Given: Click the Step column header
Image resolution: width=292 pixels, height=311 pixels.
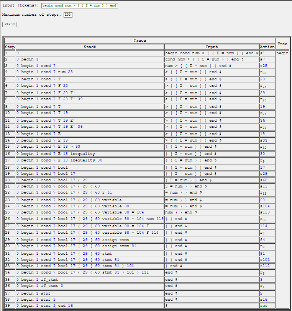Looking at the screenshot, I should point(10,47).
